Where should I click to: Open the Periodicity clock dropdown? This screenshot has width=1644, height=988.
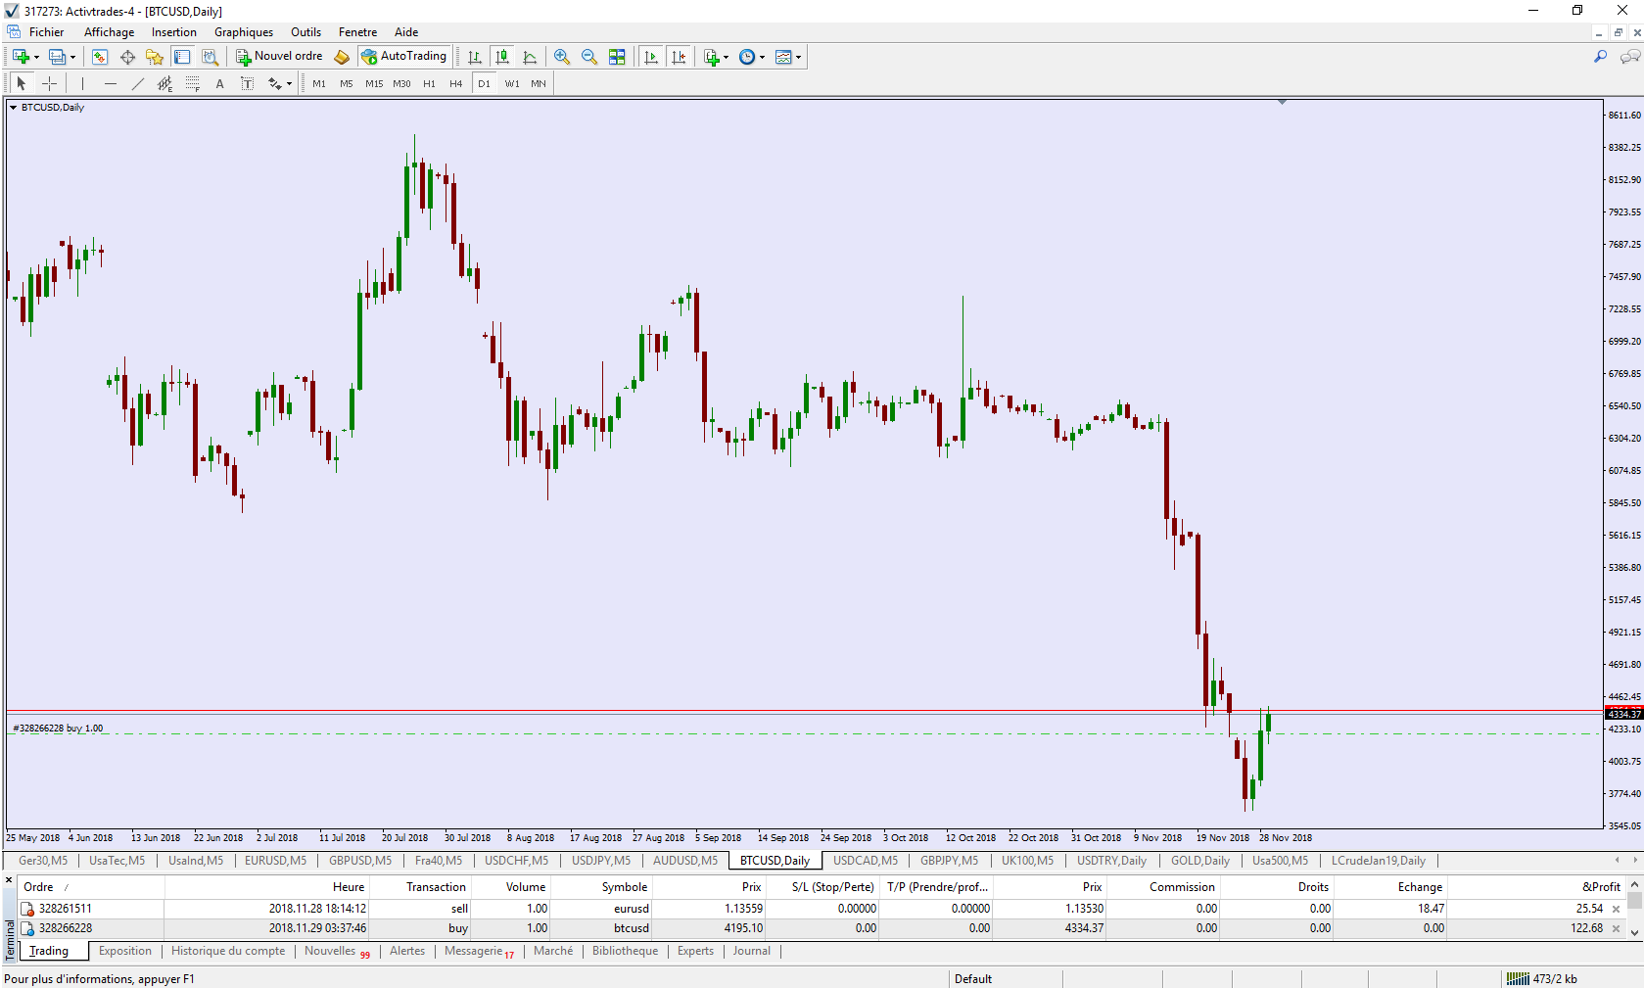coord(751,57)
